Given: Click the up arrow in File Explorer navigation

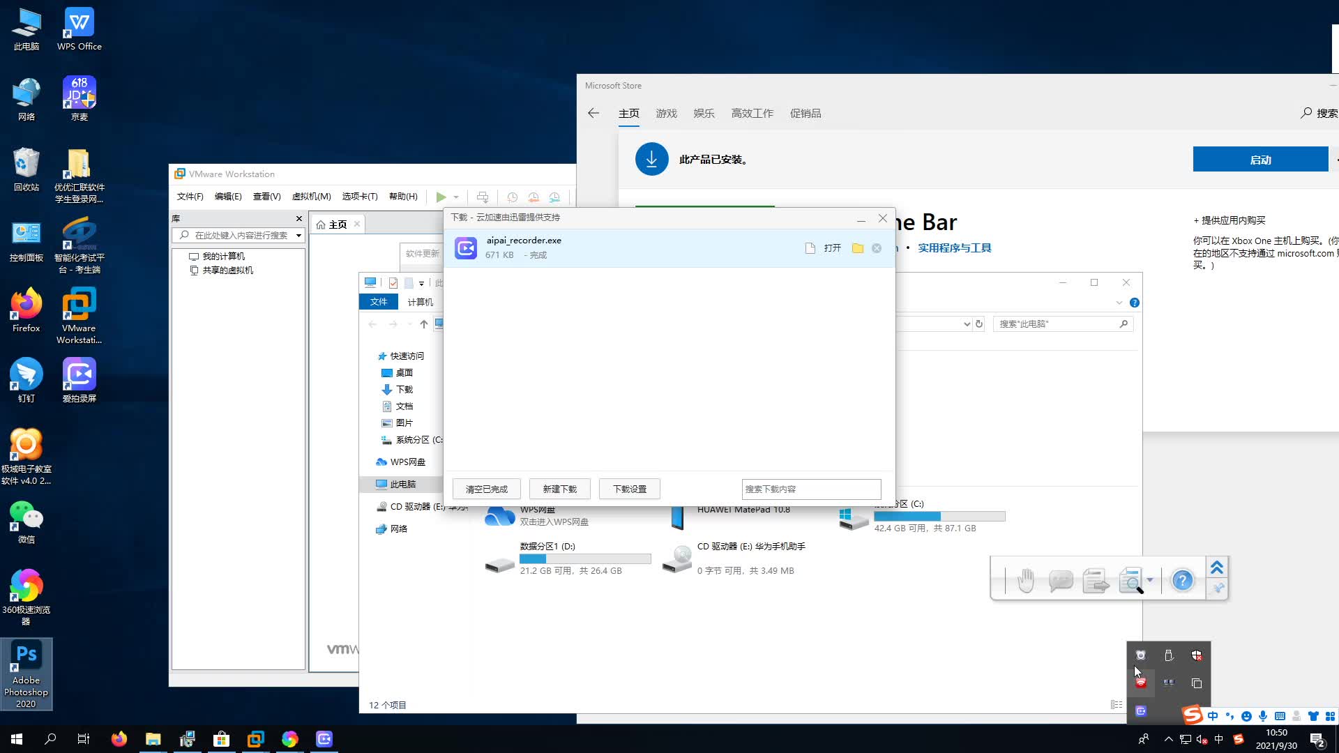Looking at the screenshot, I should [423, 324].
